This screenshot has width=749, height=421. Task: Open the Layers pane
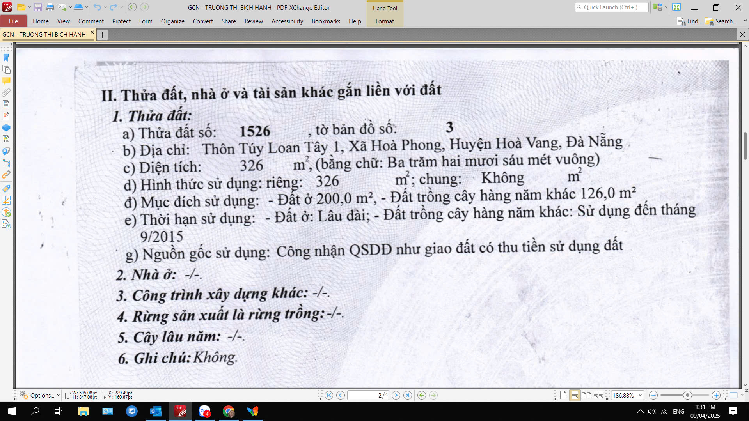point(6,127)
